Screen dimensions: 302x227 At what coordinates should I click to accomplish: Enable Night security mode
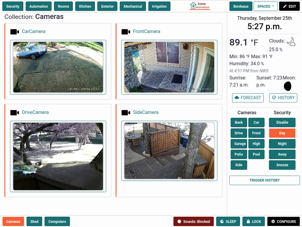pos(282,144)
